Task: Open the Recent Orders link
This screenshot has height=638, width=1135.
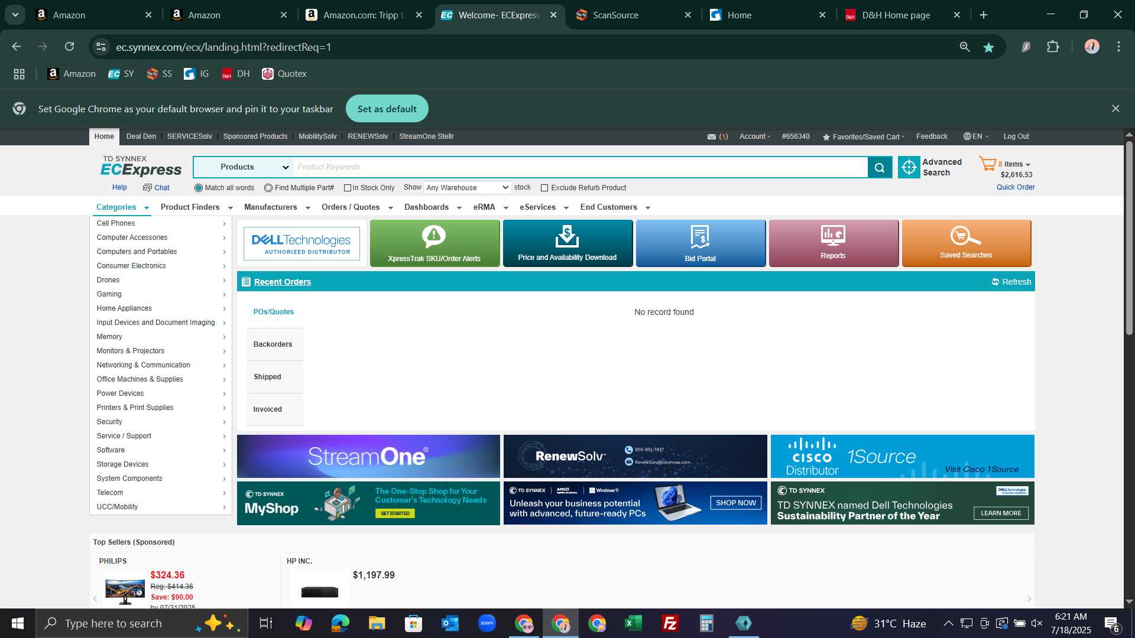Action: tap(283, 282)
